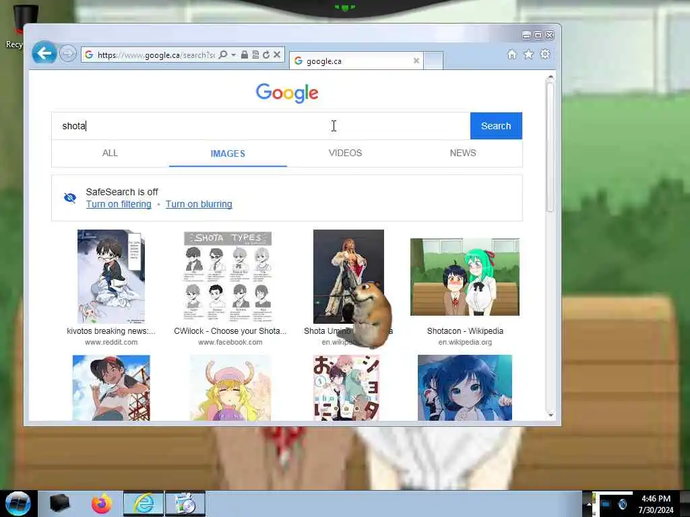Viewport: 690px width, 517px height.
Task: Close the google.ca tab
Action: [x=416, y=61]
